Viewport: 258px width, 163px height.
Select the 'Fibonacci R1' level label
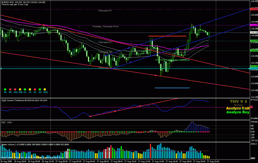coord(105,11)
